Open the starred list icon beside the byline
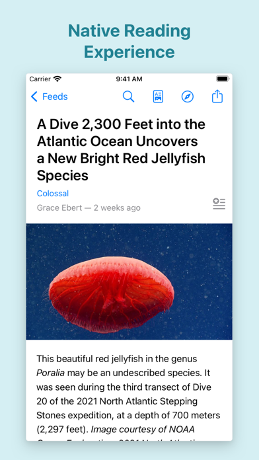This screenshot has height=460, width=259. [219, 204]
